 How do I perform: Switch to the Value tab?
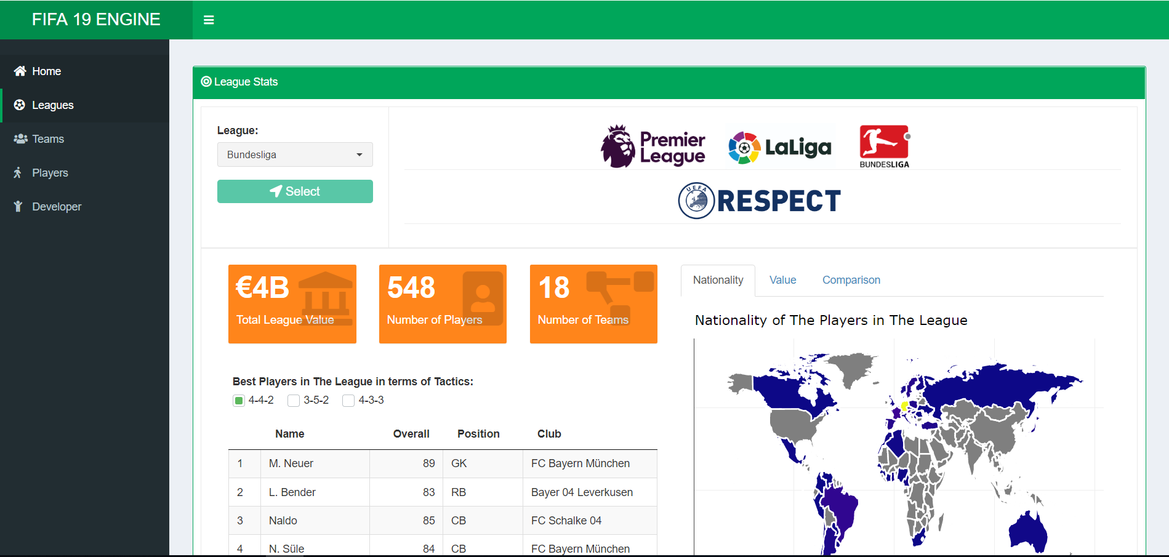click(782, 280)
